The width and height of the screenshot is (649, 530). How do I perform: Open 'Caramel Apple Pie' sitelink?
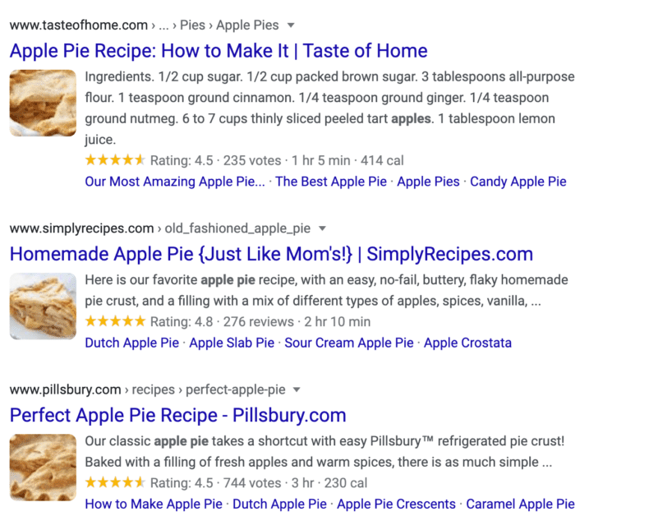pos(520,504)
